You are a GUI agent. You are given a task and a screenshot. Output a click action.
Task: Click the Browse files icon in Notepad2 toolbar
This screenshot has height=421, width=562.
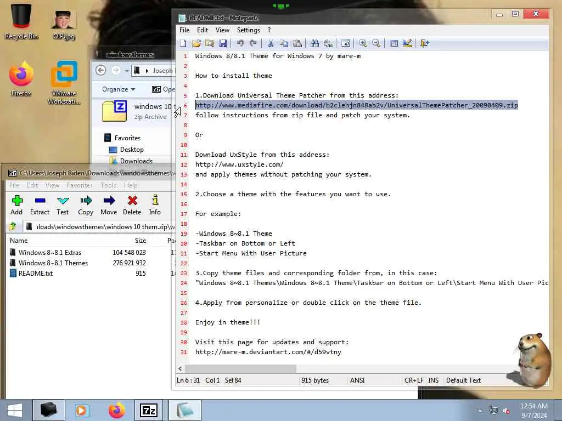(x=210, y=43)
